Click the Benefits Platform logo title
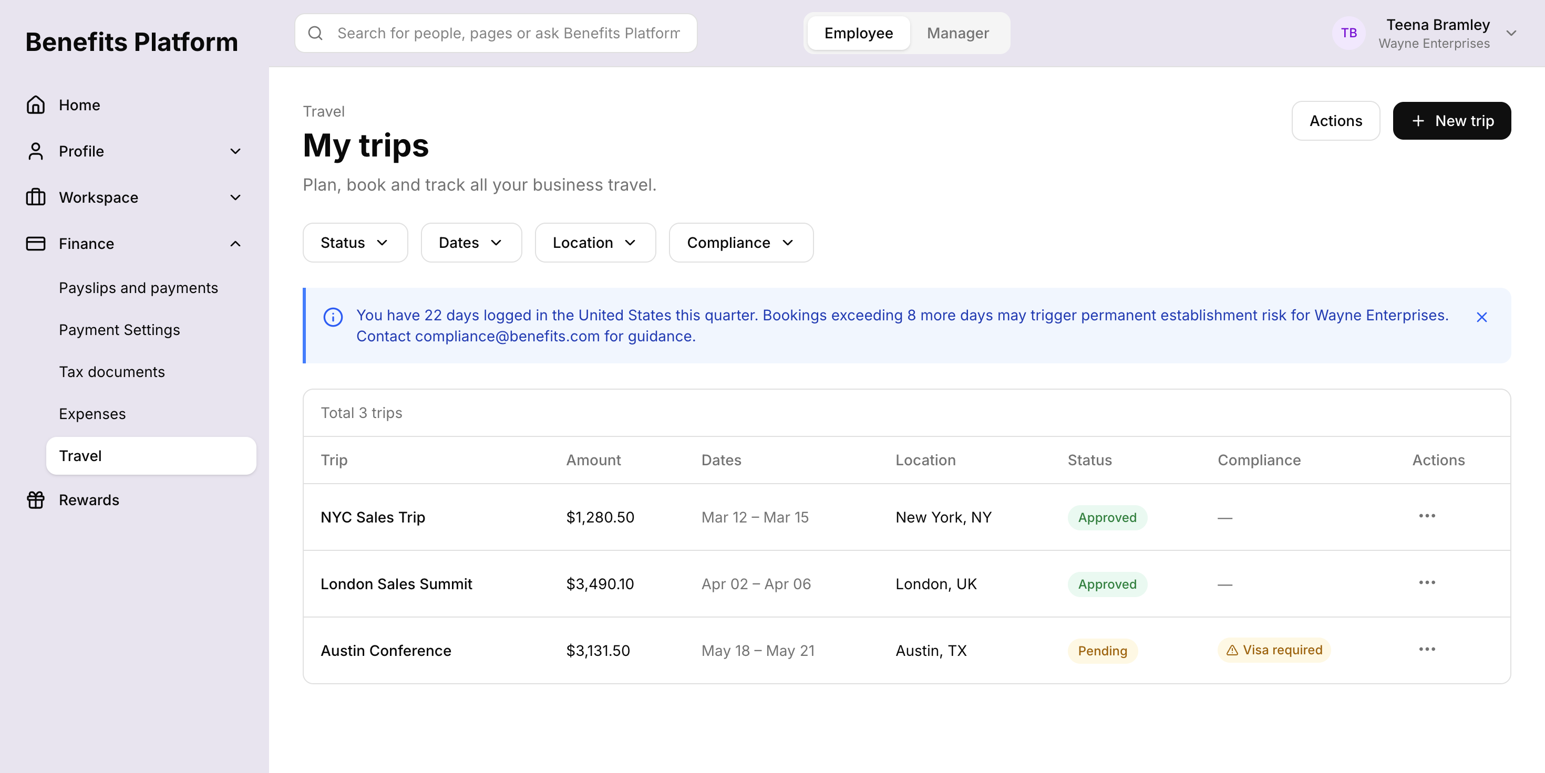The height and width of the screenshot is (773, 1545). 131,42
